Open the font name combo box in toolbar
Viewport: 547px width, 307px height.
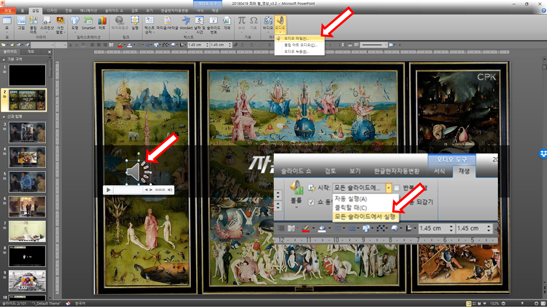(x=43, y=45)
